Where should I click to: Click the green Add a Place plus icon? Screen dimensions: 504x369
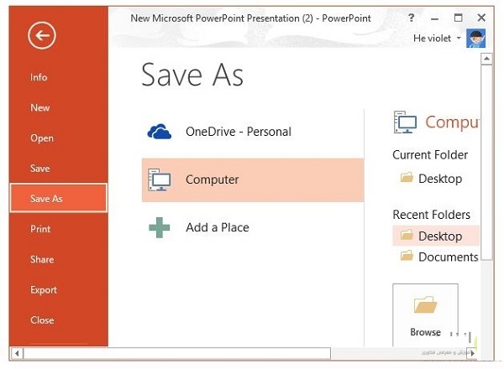(x=159, y=227)
